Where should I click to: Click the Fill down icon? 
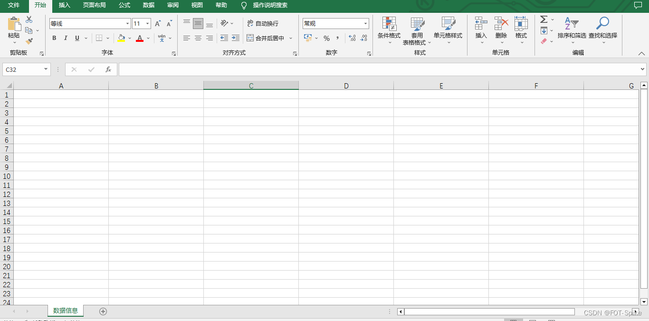[x=544, y=30]
